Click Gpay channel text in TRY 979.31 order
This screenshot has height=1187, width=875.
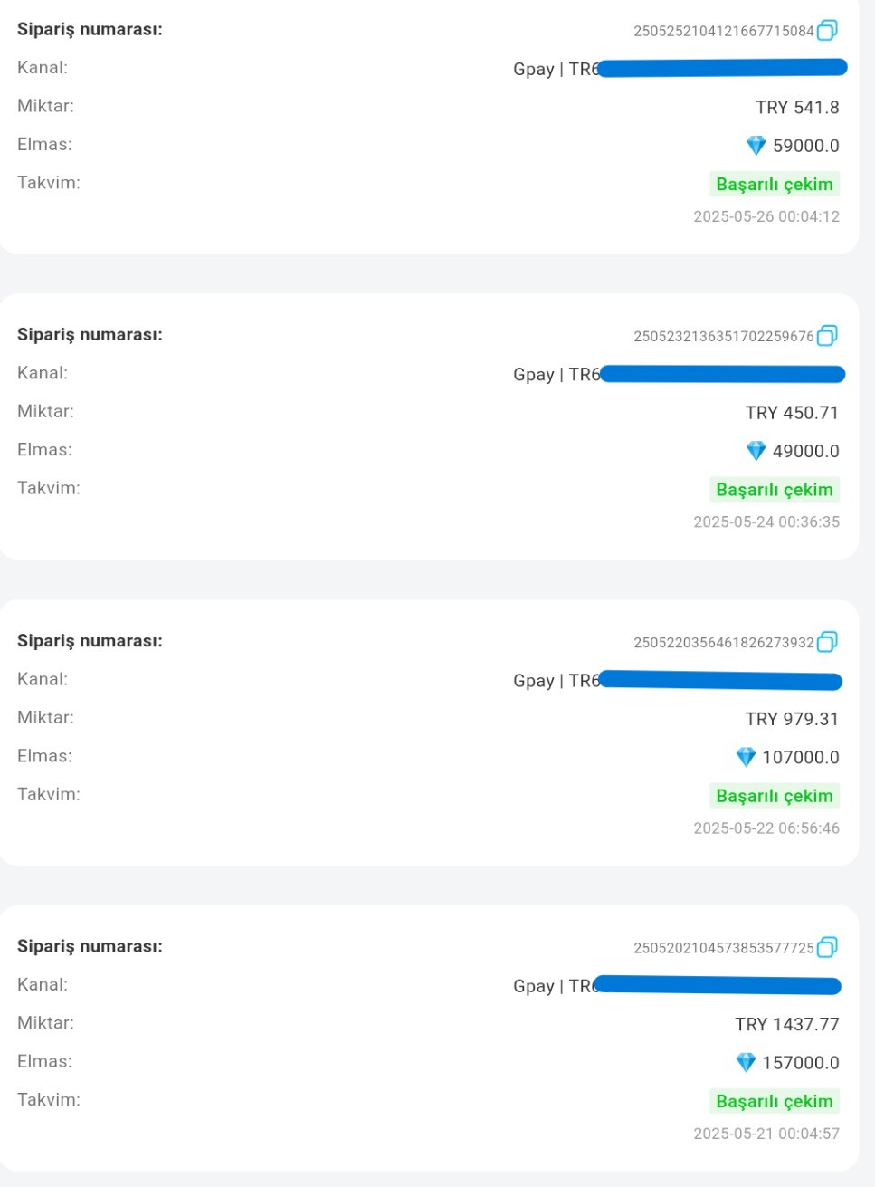pyautogui.click(x=556, y=681)
